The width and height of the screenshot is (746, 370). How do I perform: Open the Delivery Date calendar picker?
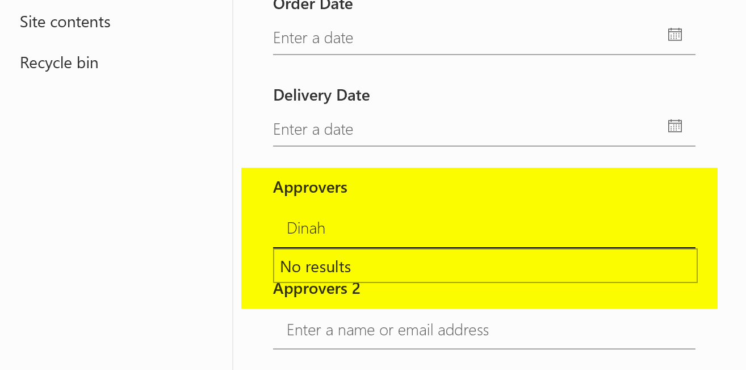pyautogui.click(x=674, y=126)
